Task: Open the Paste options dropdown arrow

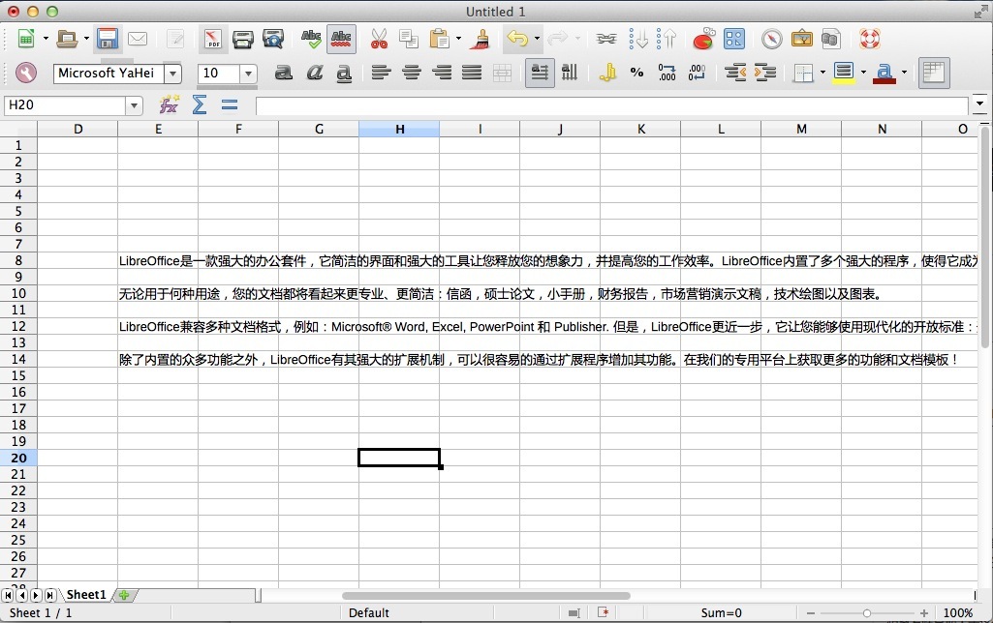Action: 458,40
